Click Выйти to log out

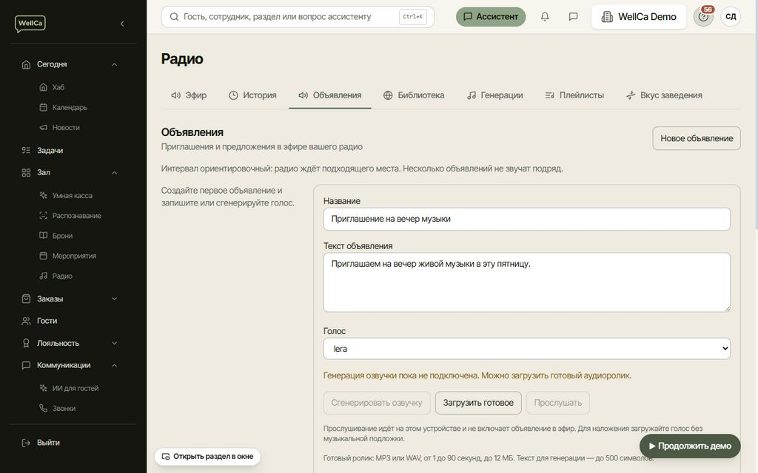click(x=48, y=443)
